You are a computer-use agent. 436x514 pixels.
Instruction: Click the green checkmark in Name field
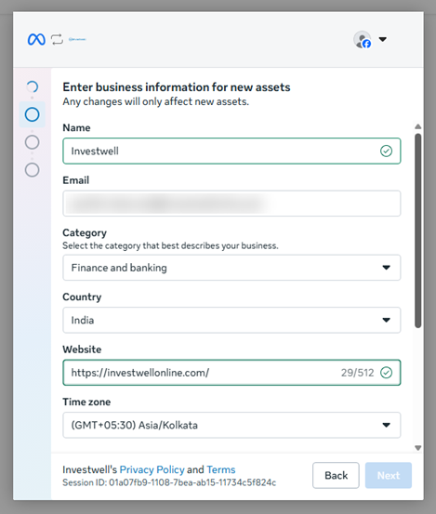(386, 152)
